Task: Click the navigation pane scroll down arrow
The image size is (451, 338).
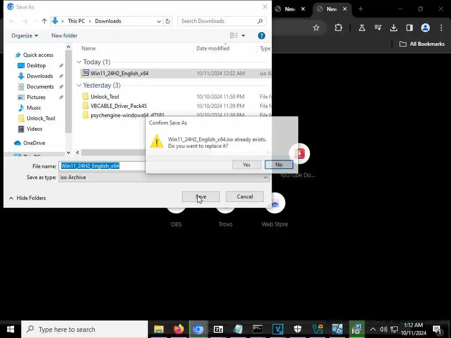Action: click(68, 152)
